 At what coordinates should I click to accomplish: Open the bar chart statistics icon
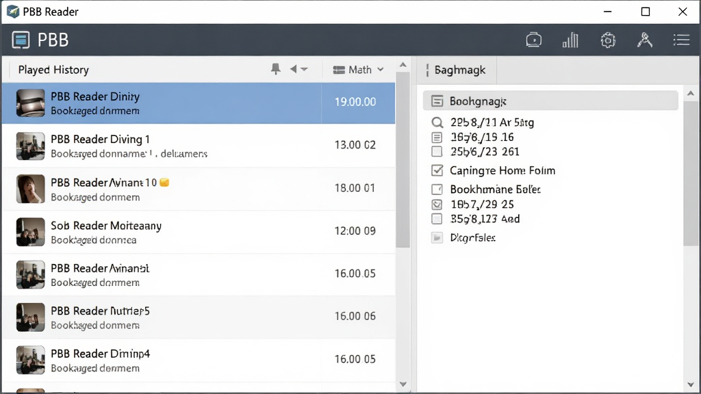(570, 40)
